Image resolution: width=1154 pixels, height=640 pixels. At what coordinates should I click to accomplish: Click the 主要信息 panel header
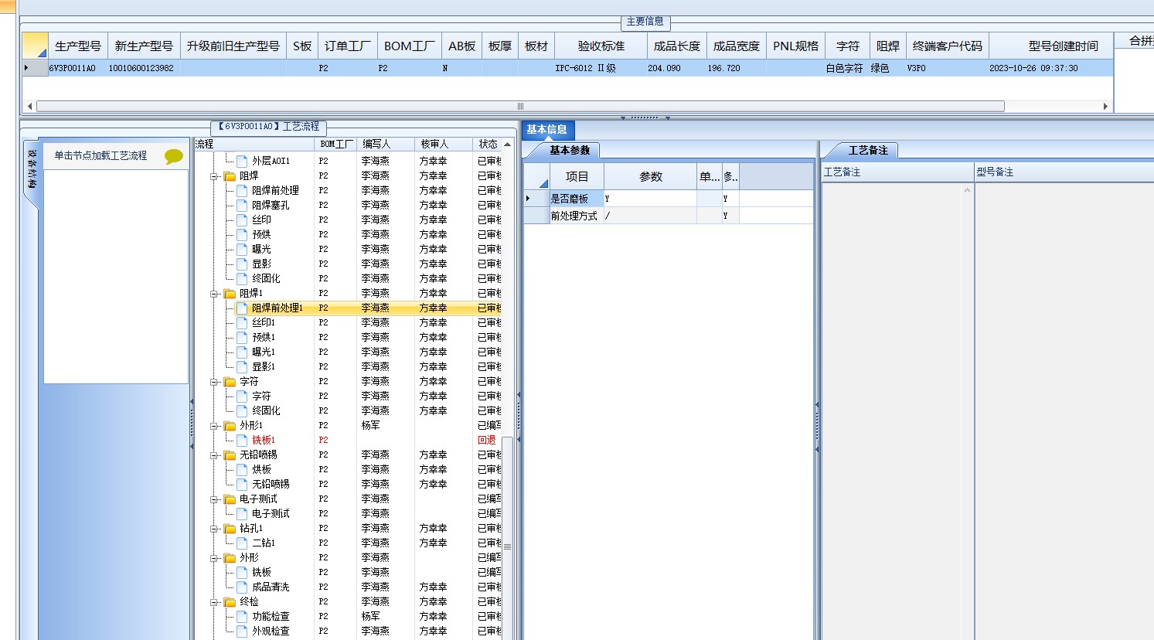(x=645, y=22)
